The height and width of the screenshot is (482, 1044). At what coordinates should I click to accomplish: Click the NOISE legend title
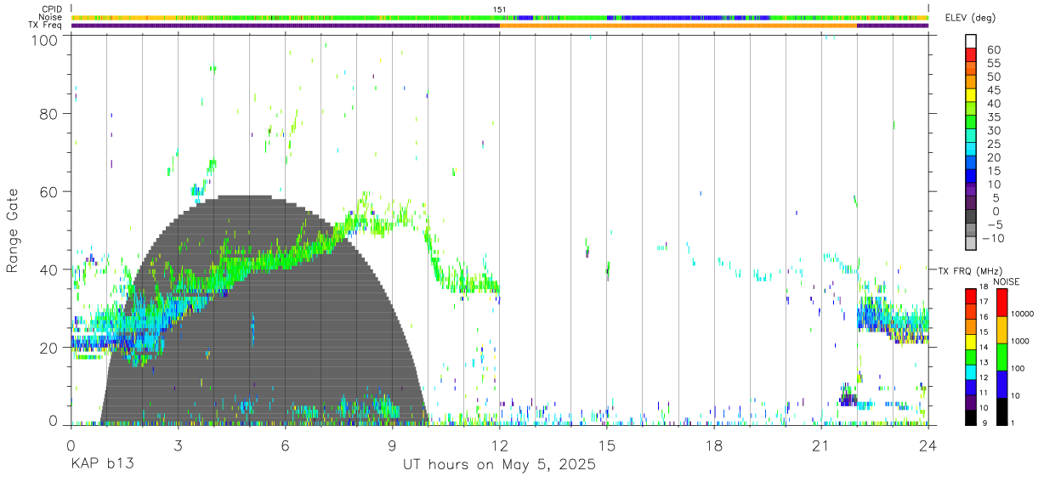tap(1007, 281)
